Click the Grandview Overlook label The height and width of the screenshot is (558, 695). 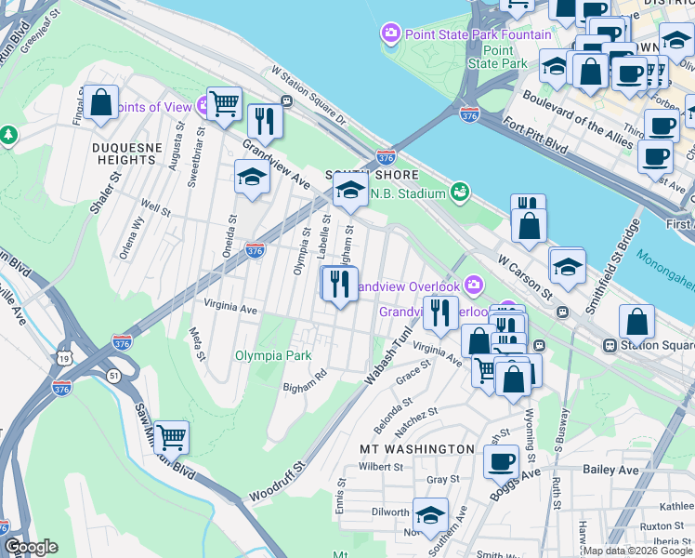tap(408, 287)
